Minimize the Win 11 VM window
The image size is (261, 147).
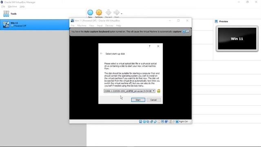point(170,20)
